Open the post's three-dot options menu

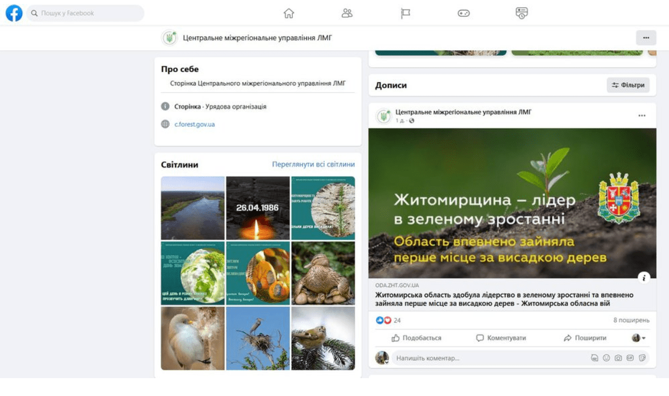click(x=642, y=116)
